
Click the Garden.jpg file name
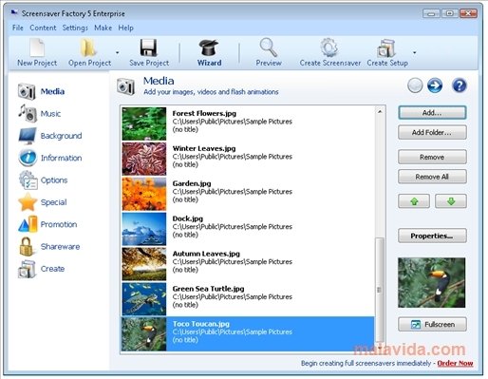pyautogui.click(x=192, y=183)
